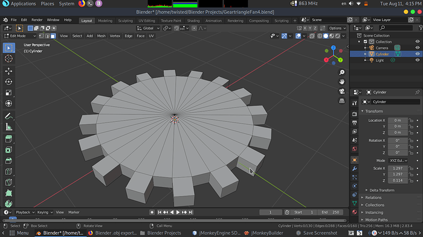Screen dimensions: 423x237
Task: Switch to the UV Editing workspace tab
Action: coord(146,21)
